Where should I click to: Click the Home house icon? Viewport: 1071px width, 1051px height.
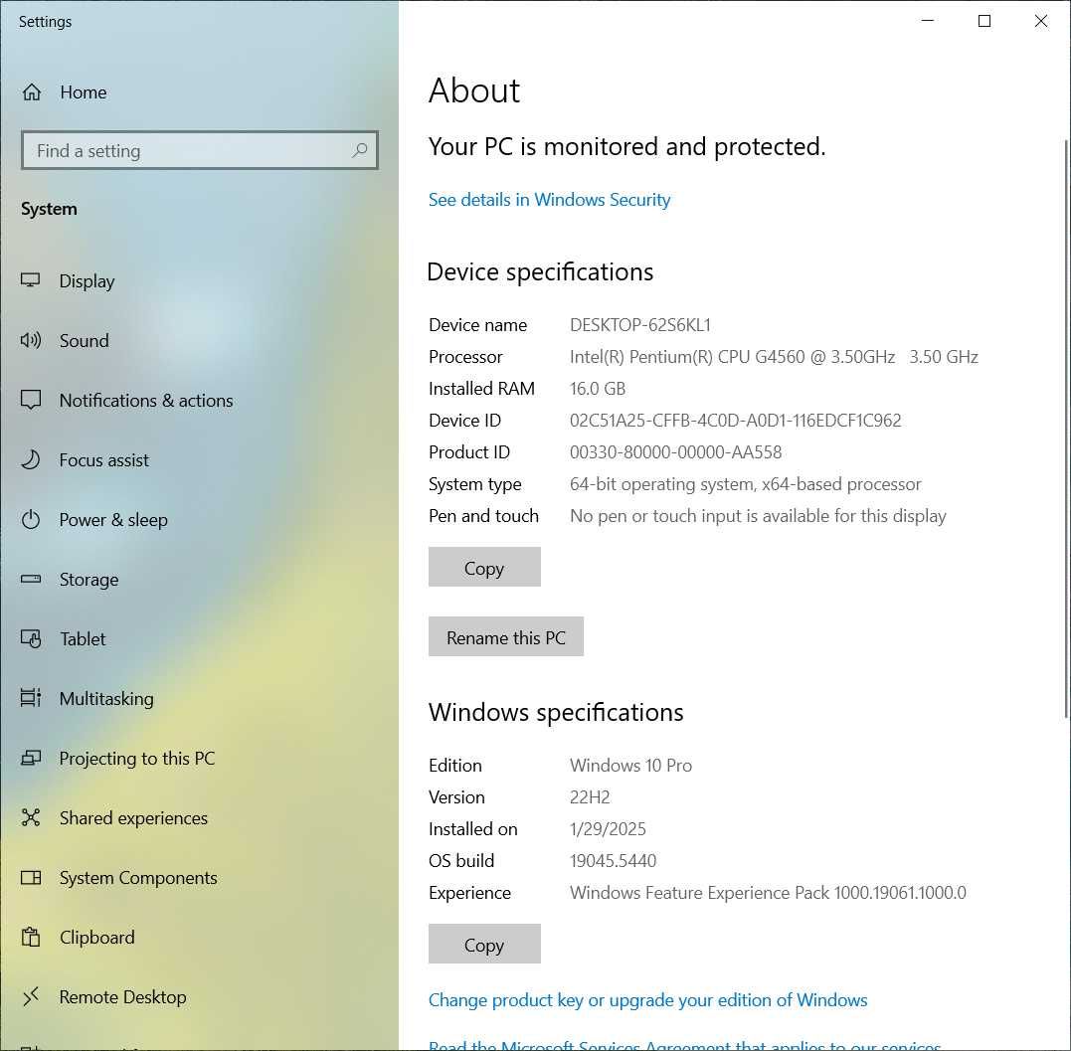tap(32, 91)
